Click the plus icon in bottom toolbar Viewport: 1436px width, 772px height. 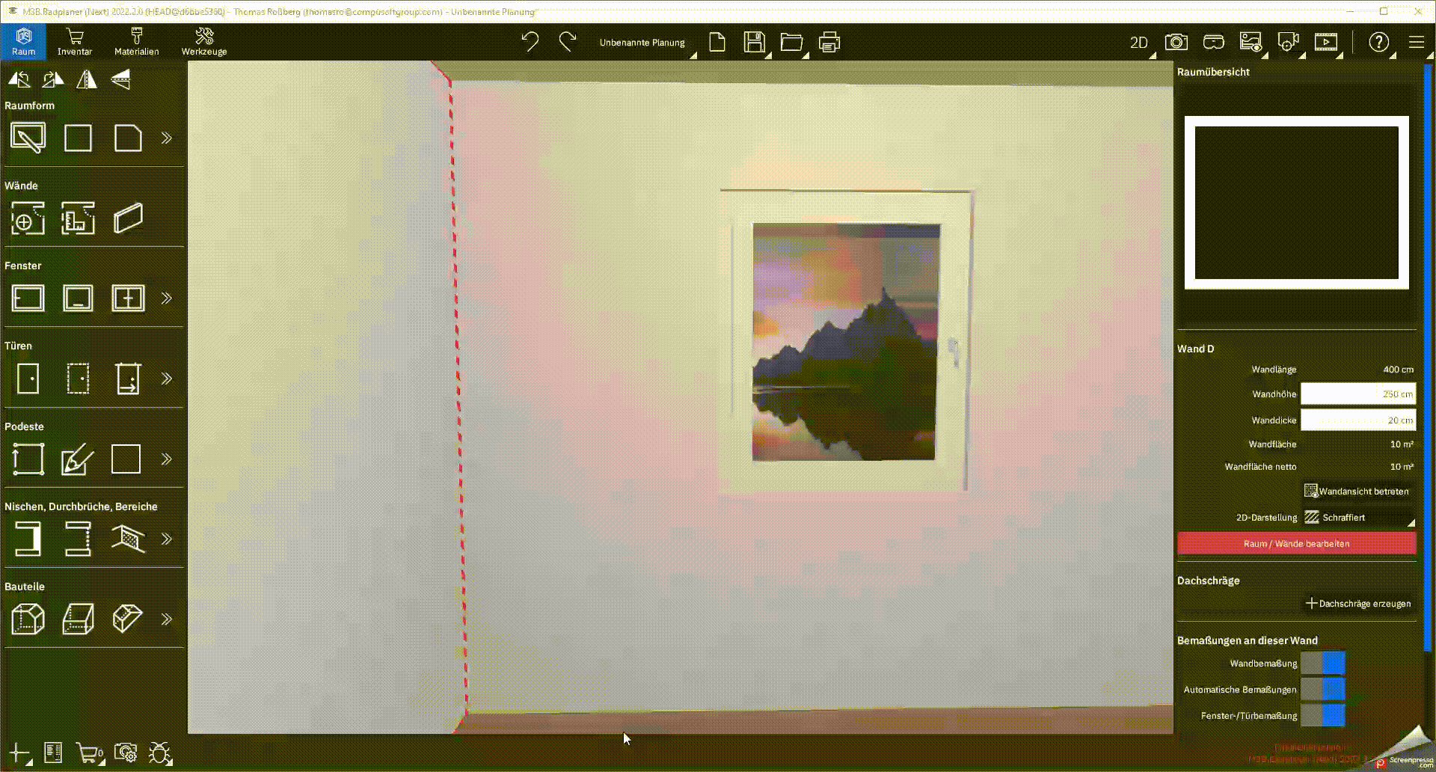click(x=19, y=753)
